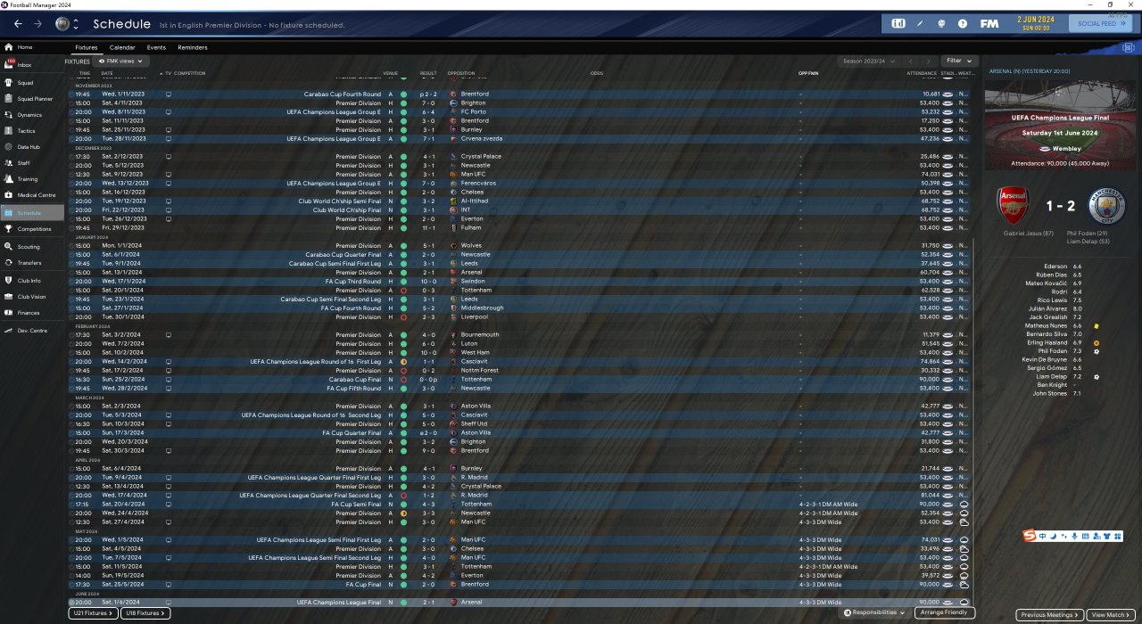Open the club switcher up-down arrows

75,23
